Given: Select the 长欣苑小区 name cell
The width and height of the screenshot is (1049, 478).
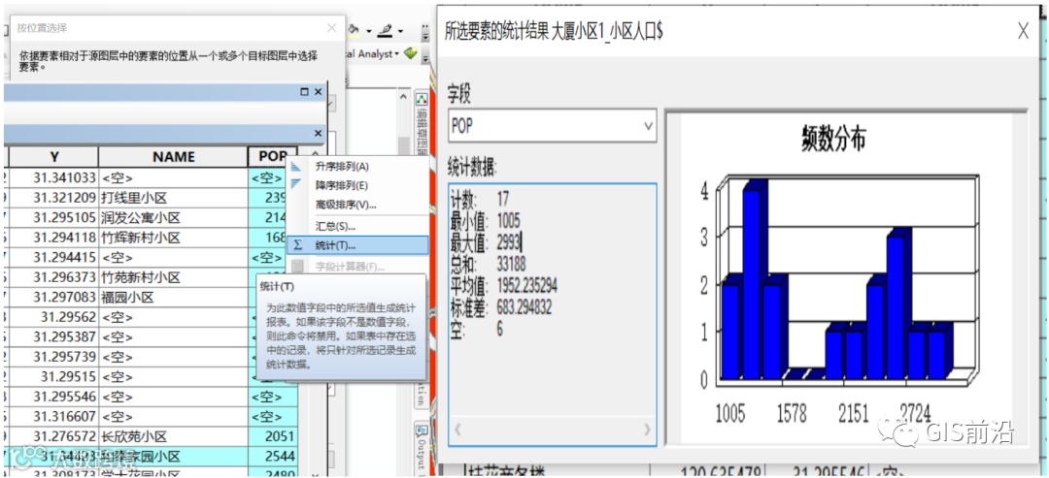Looking at the screenshot, I should point(173,436).
